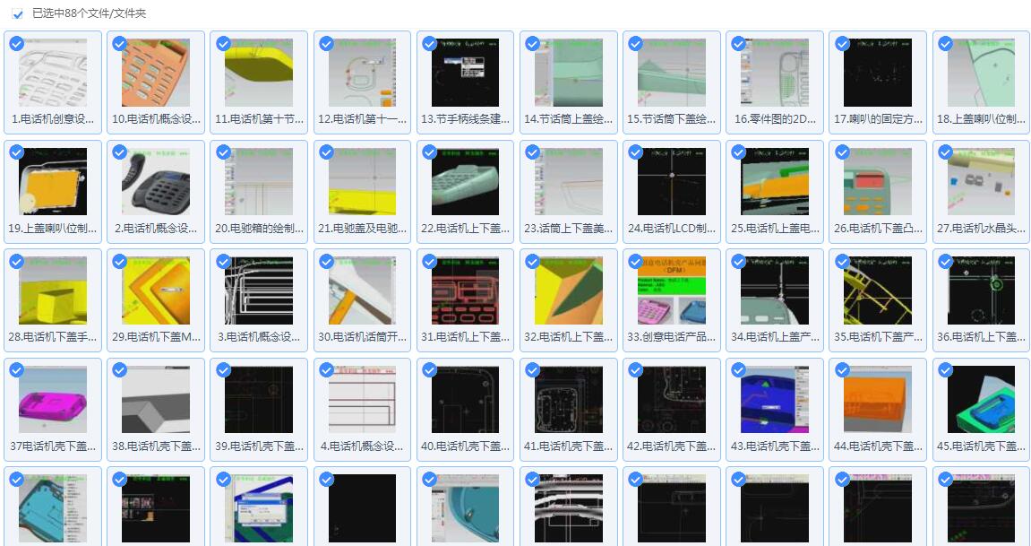
Task: Click the yellow wireframe thumbnail of file 35
Action: pyautogui.click(x=878, y=290)
